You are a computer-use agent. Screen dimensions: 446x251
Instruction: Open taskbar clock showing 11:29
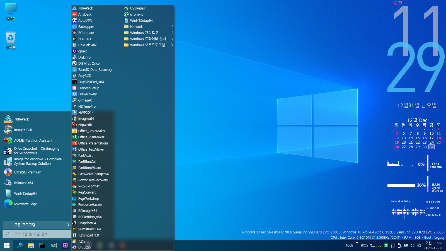pos(433,245)
